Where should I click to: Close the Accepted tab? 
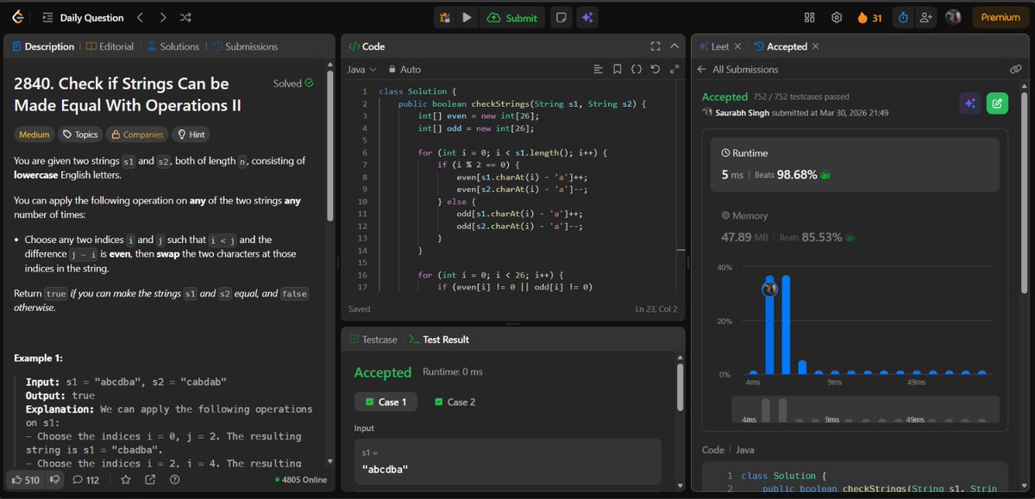pyautogui.click(x=816, y=47)
